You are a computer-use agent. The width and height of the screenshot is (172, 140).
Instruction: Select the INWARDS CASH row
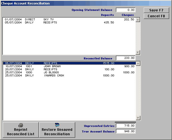69,76
